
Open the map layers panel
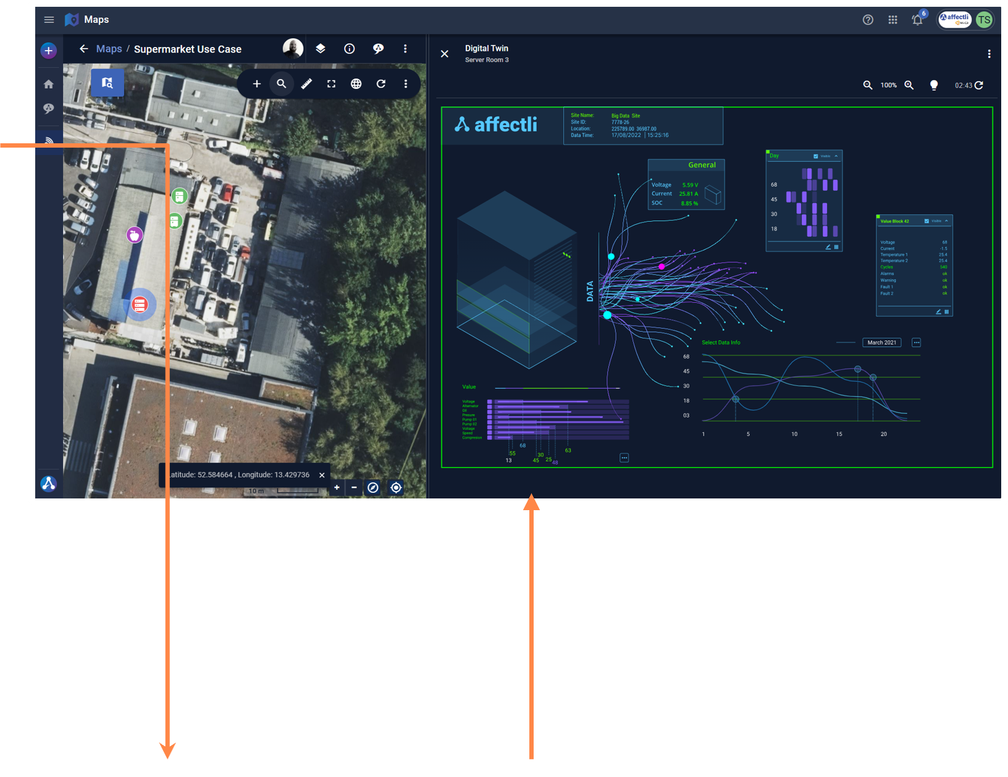click(320, 49)
